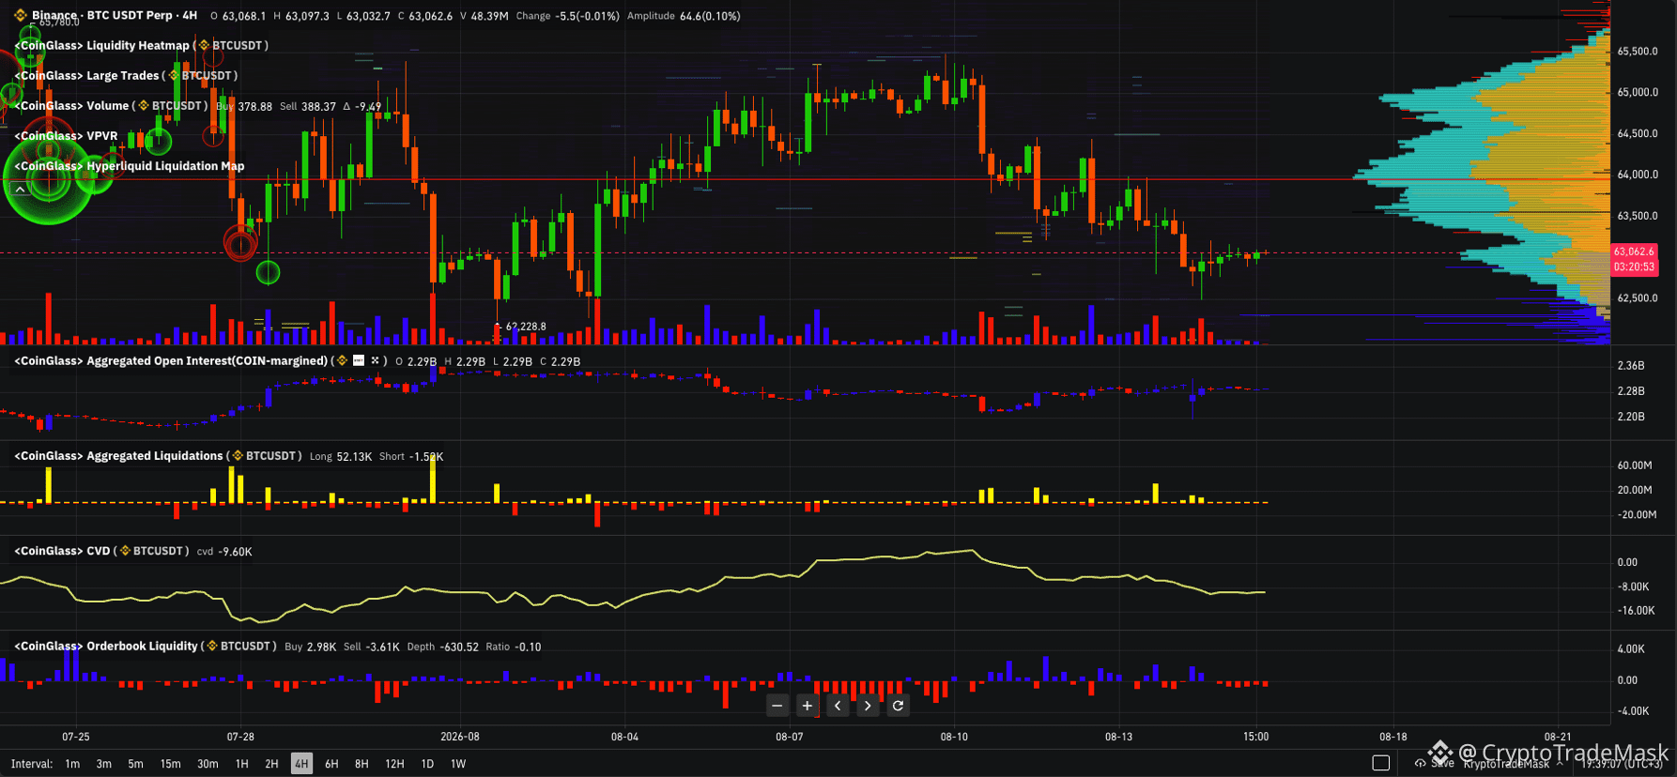Switch interval to 3m
This screenshot has height=777, width=1677.
coord(104,764)
